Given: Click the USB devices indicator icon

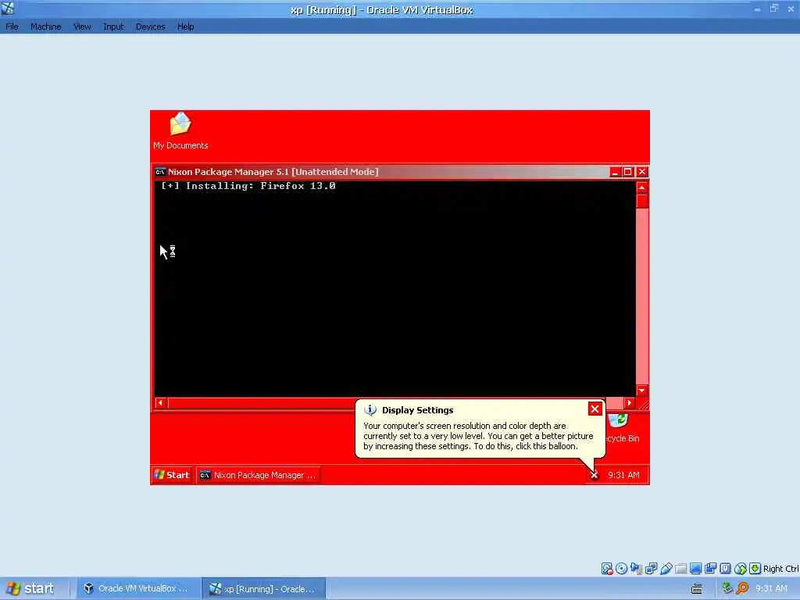Looking at the screenshot, I should click(666, 569).
